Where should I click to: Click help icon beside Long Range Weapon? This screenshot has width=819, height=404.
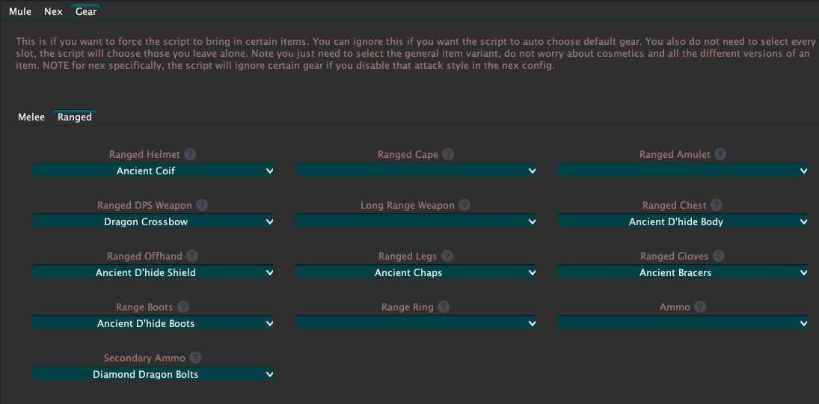tap(464, 205)
